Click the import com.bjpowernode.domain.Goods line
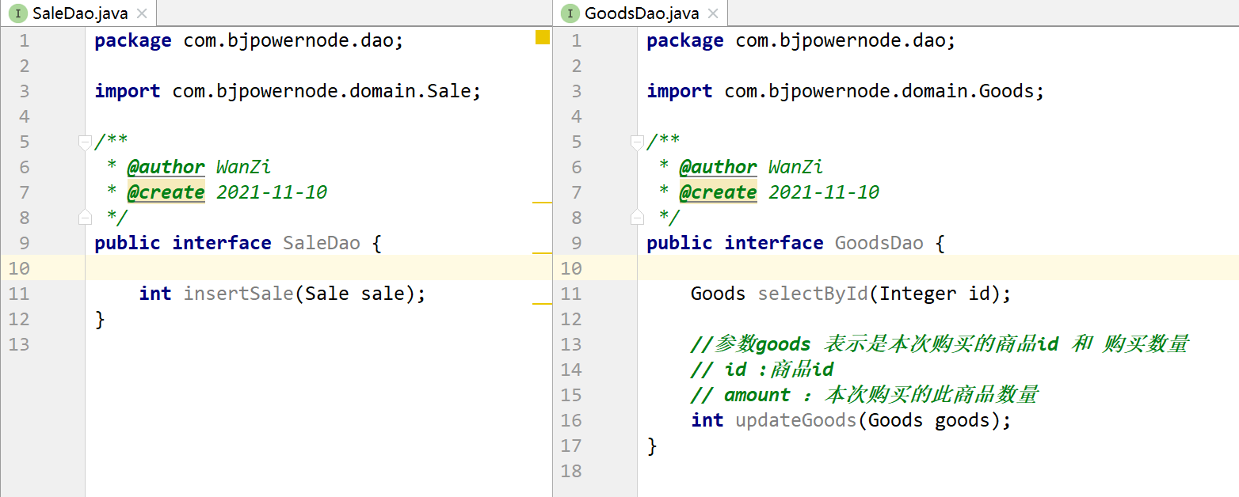This screenshot has width=1239, height=497. [x=846, y=91]
